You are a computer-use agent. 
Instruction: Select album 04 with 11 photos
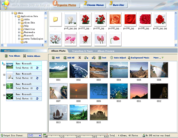pos(24,96)
